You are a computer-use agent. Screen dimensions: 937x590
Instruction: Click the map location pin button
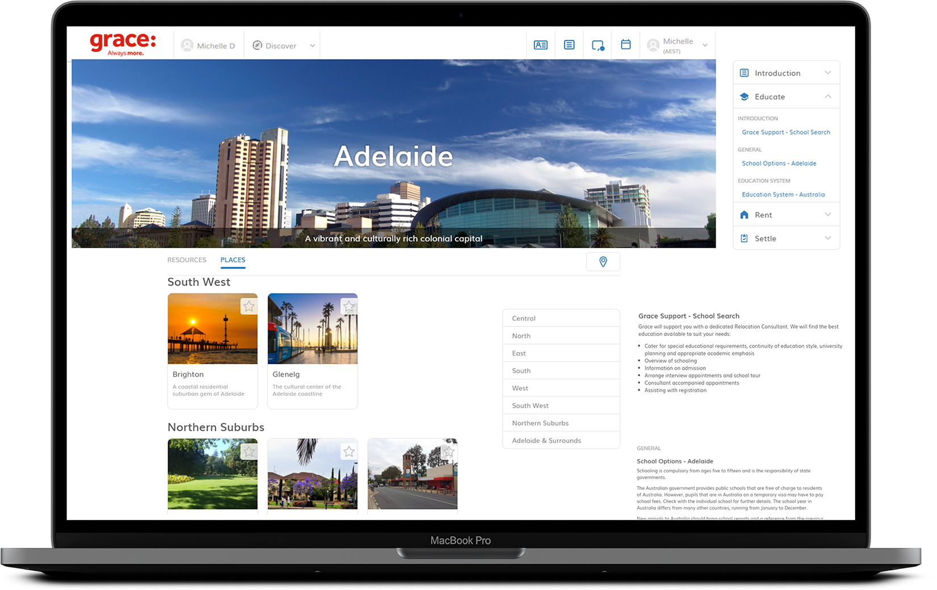coord(603,262)
